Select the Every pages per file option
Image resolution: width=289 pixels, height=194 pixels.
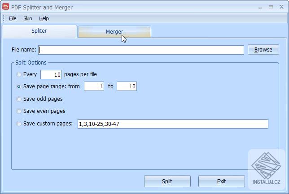(x=19, y=74)
